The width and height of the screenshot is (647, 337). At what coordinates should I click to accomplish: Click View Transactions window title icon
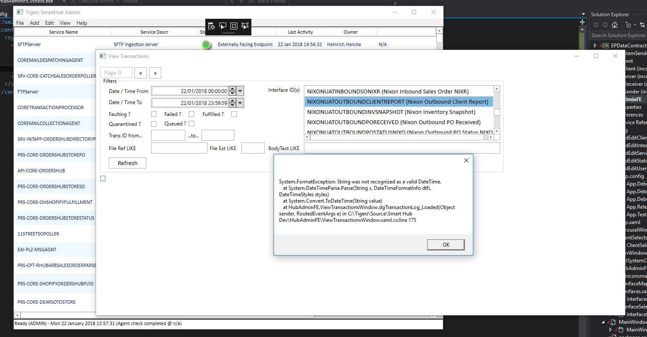click(x=102, y=56)
